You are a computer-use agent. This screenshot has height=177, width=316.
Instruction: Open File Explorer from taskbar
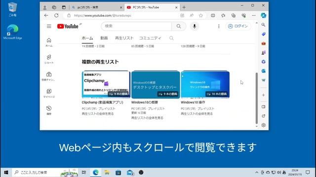pyautogui.click(x=107, y=173)
